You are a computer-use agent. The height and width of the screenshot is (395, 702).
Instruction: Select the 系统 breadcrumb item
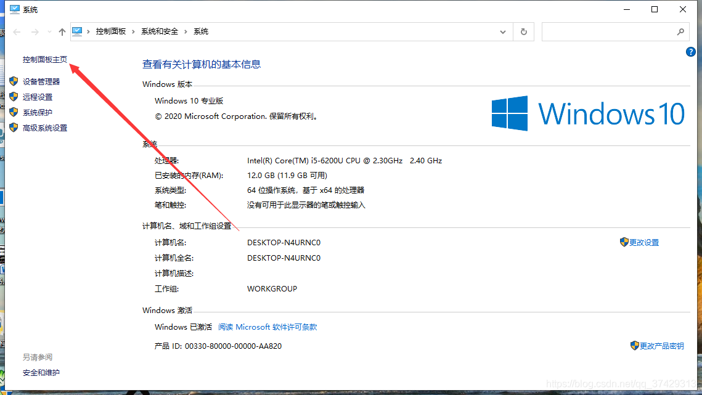pos(201,31)
